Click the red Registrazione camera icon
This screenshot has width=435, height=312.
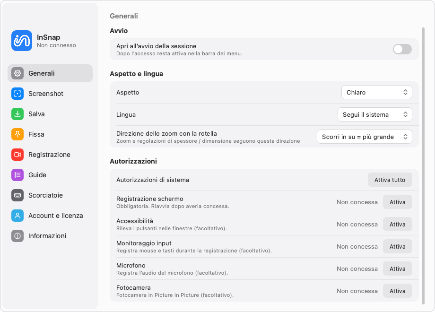click(17, 155)
